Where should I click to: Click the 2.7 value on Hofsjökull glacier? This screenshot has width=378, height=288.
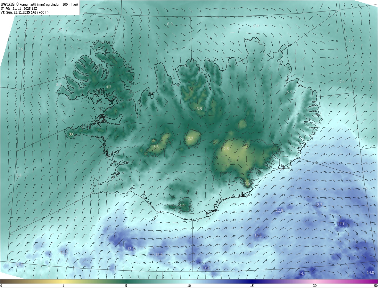[190, 138]
